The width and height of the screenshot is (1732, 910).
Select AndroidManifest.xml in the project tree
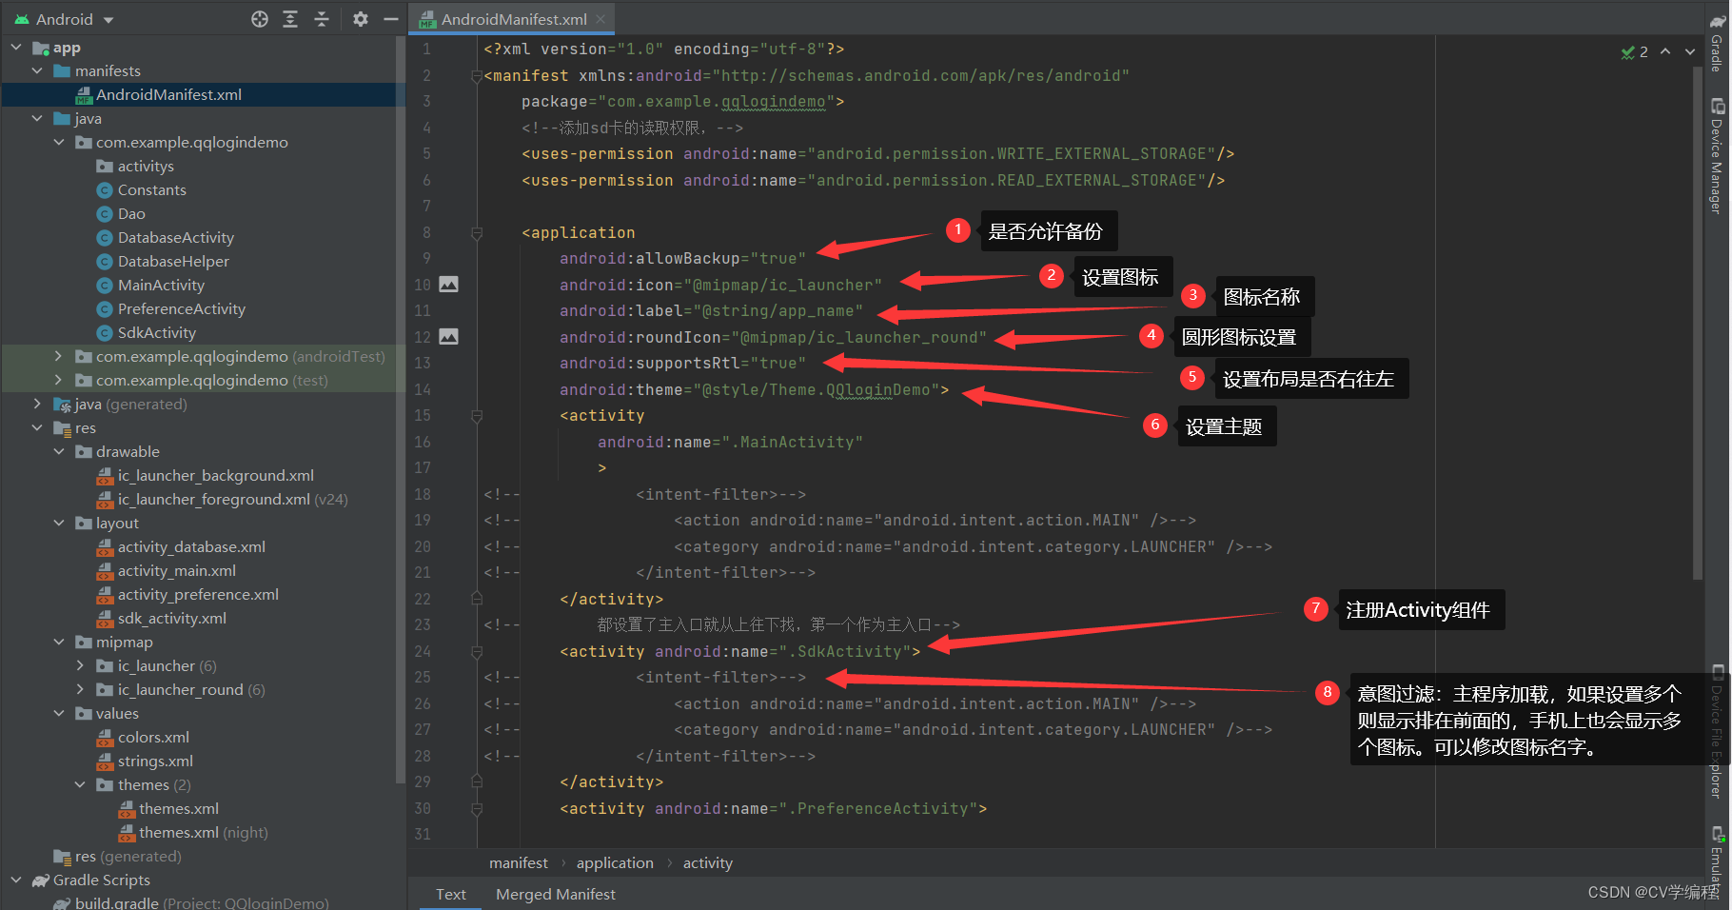tap(168, 94)
